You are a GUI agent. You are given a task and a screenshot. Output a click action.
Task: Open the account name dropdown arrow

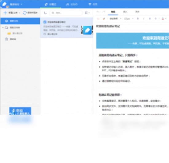coord(21,4)
